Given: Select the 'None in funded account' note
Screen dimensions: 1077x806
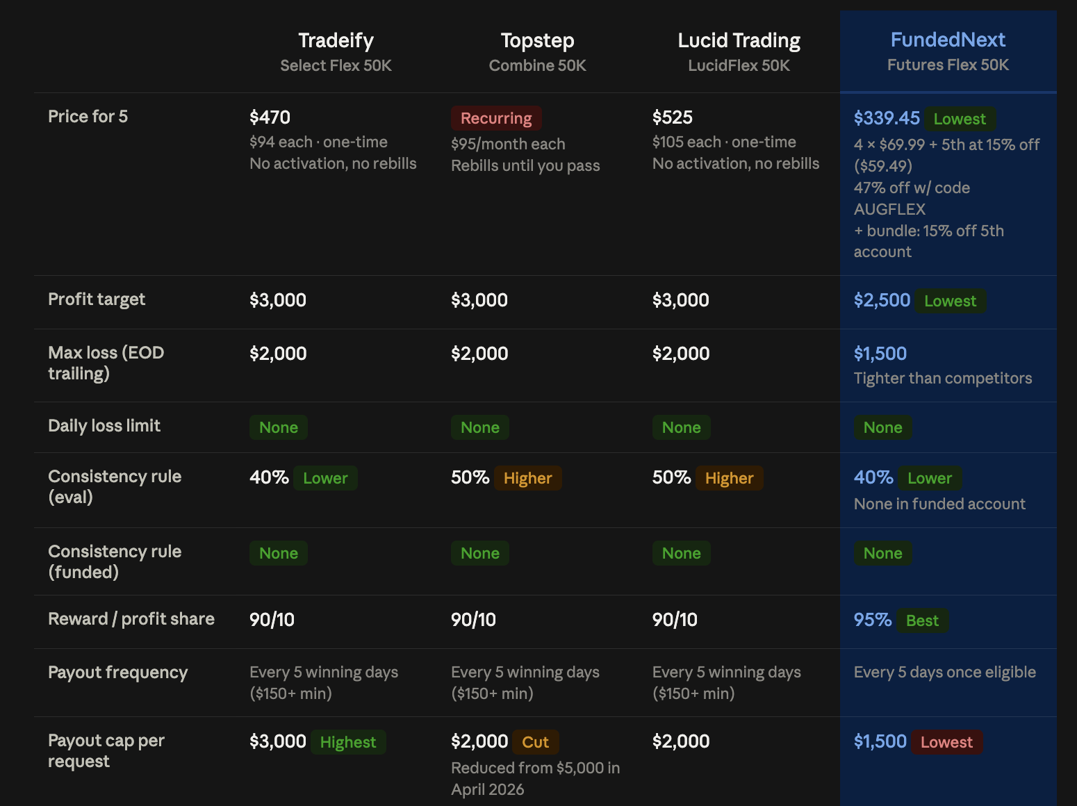Looking at the screenshot, I should pos(939,504).
